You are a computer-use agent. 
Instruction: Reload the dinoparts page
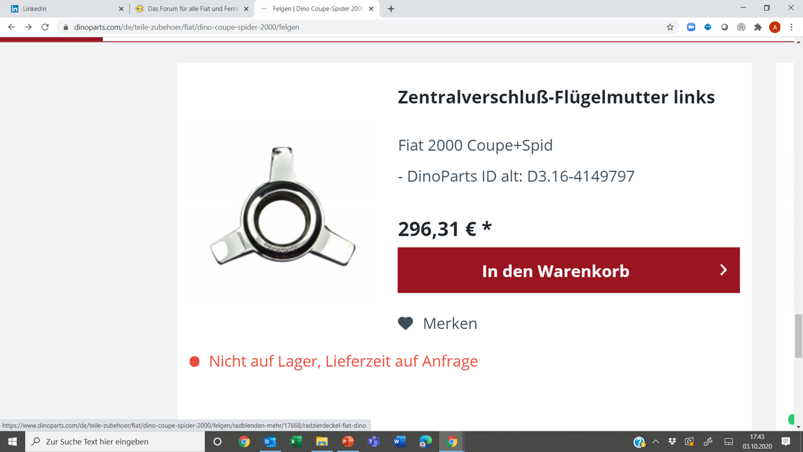tap(45, 28)
